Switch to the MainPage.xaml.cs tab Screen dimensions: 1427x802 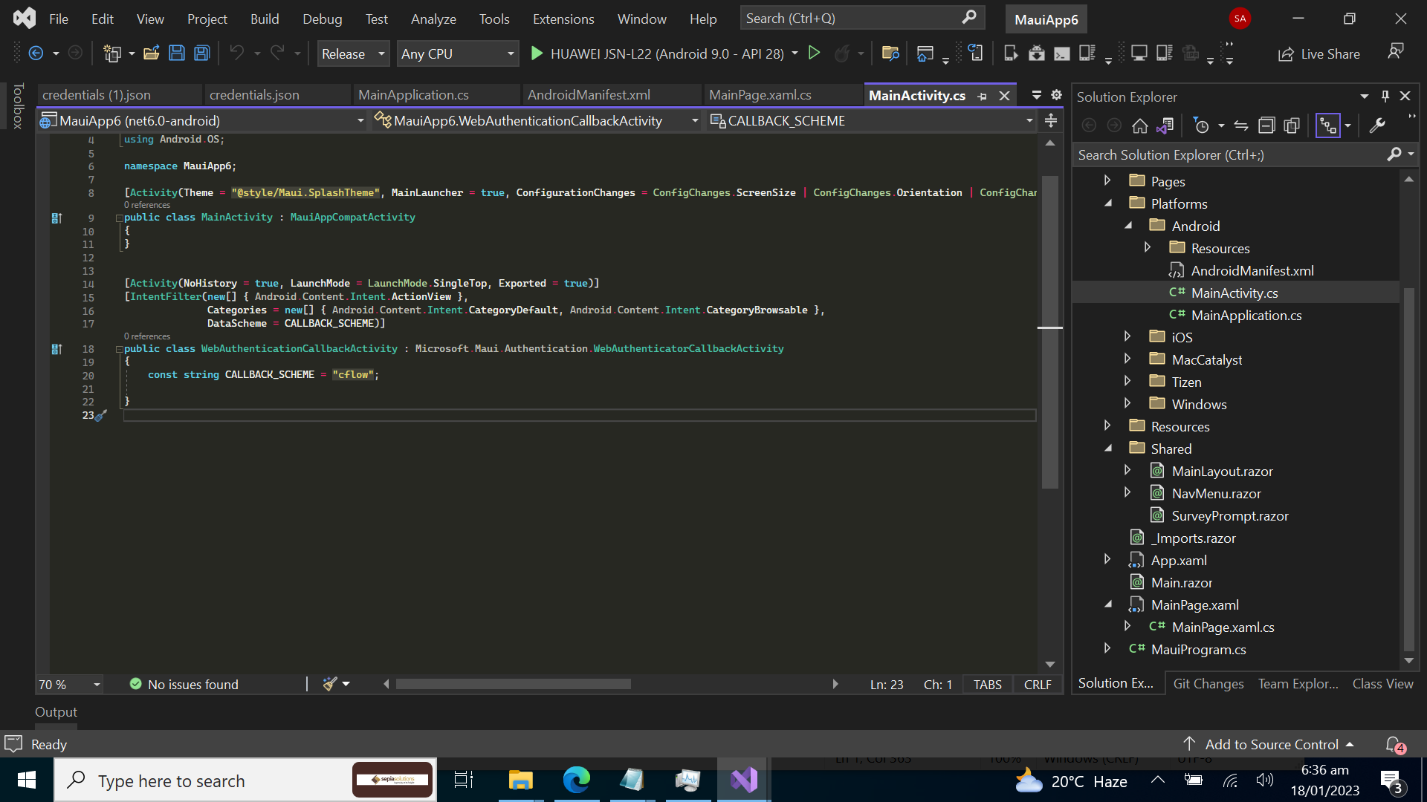760,94
